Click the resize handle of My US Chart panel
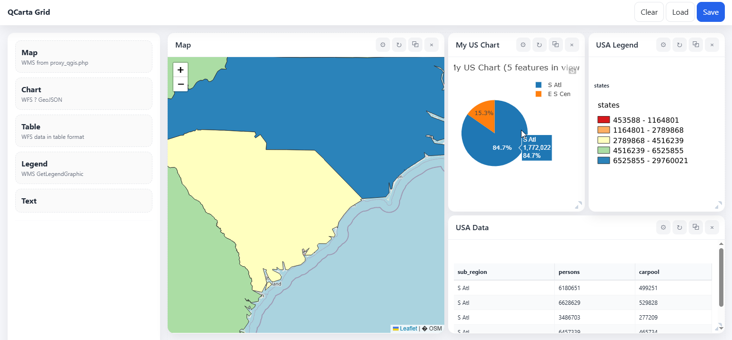This screenshot has height=340, width=732. [x=578, y=205]
